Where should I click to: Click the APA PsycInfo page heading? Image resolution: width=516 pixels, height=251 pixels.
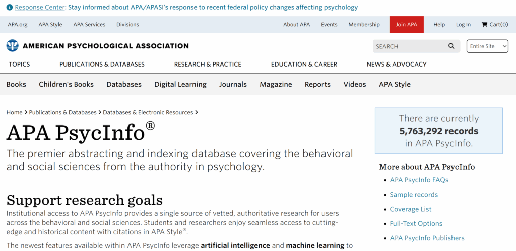coord(80,132)
